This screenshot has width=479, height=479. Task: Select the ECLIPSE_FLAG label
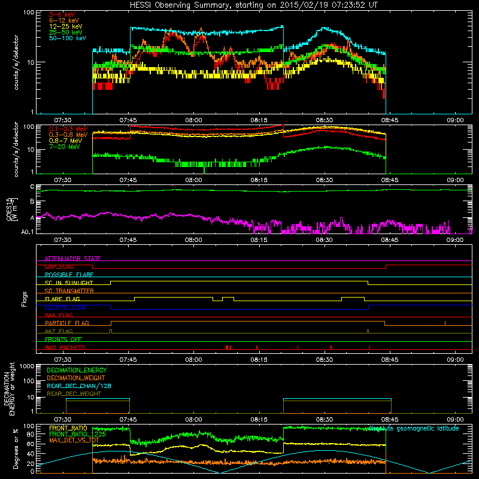click(65, 307)
